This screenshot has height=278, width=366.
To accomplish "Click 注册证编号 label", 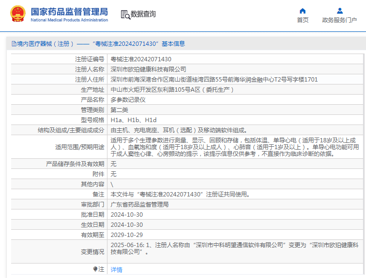I will point(90,59).
